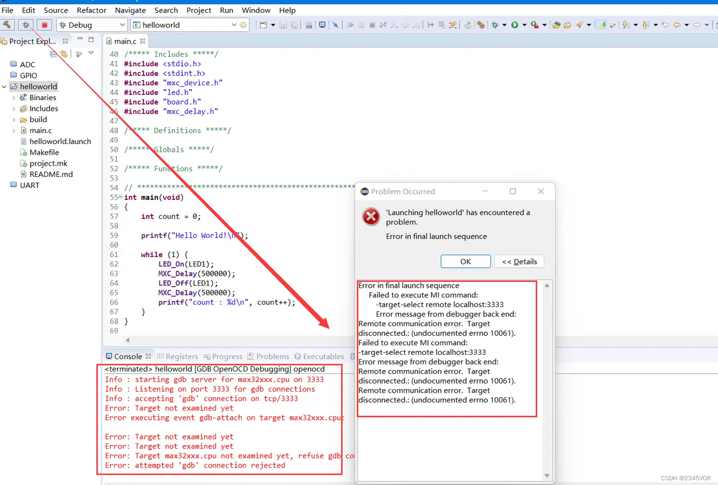Screen dimensions: 718x485
Task: Select the main.c editor tab
Action: point(125,41)
